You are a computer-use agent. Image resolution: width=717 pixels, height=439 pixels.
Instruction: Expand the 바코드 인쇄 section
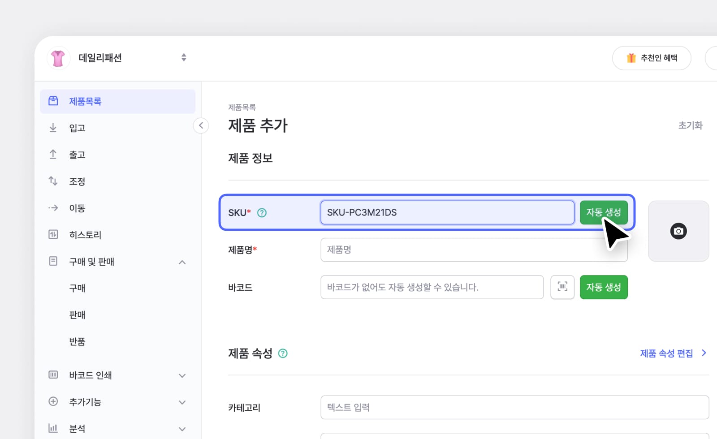(x=182, y=375)
